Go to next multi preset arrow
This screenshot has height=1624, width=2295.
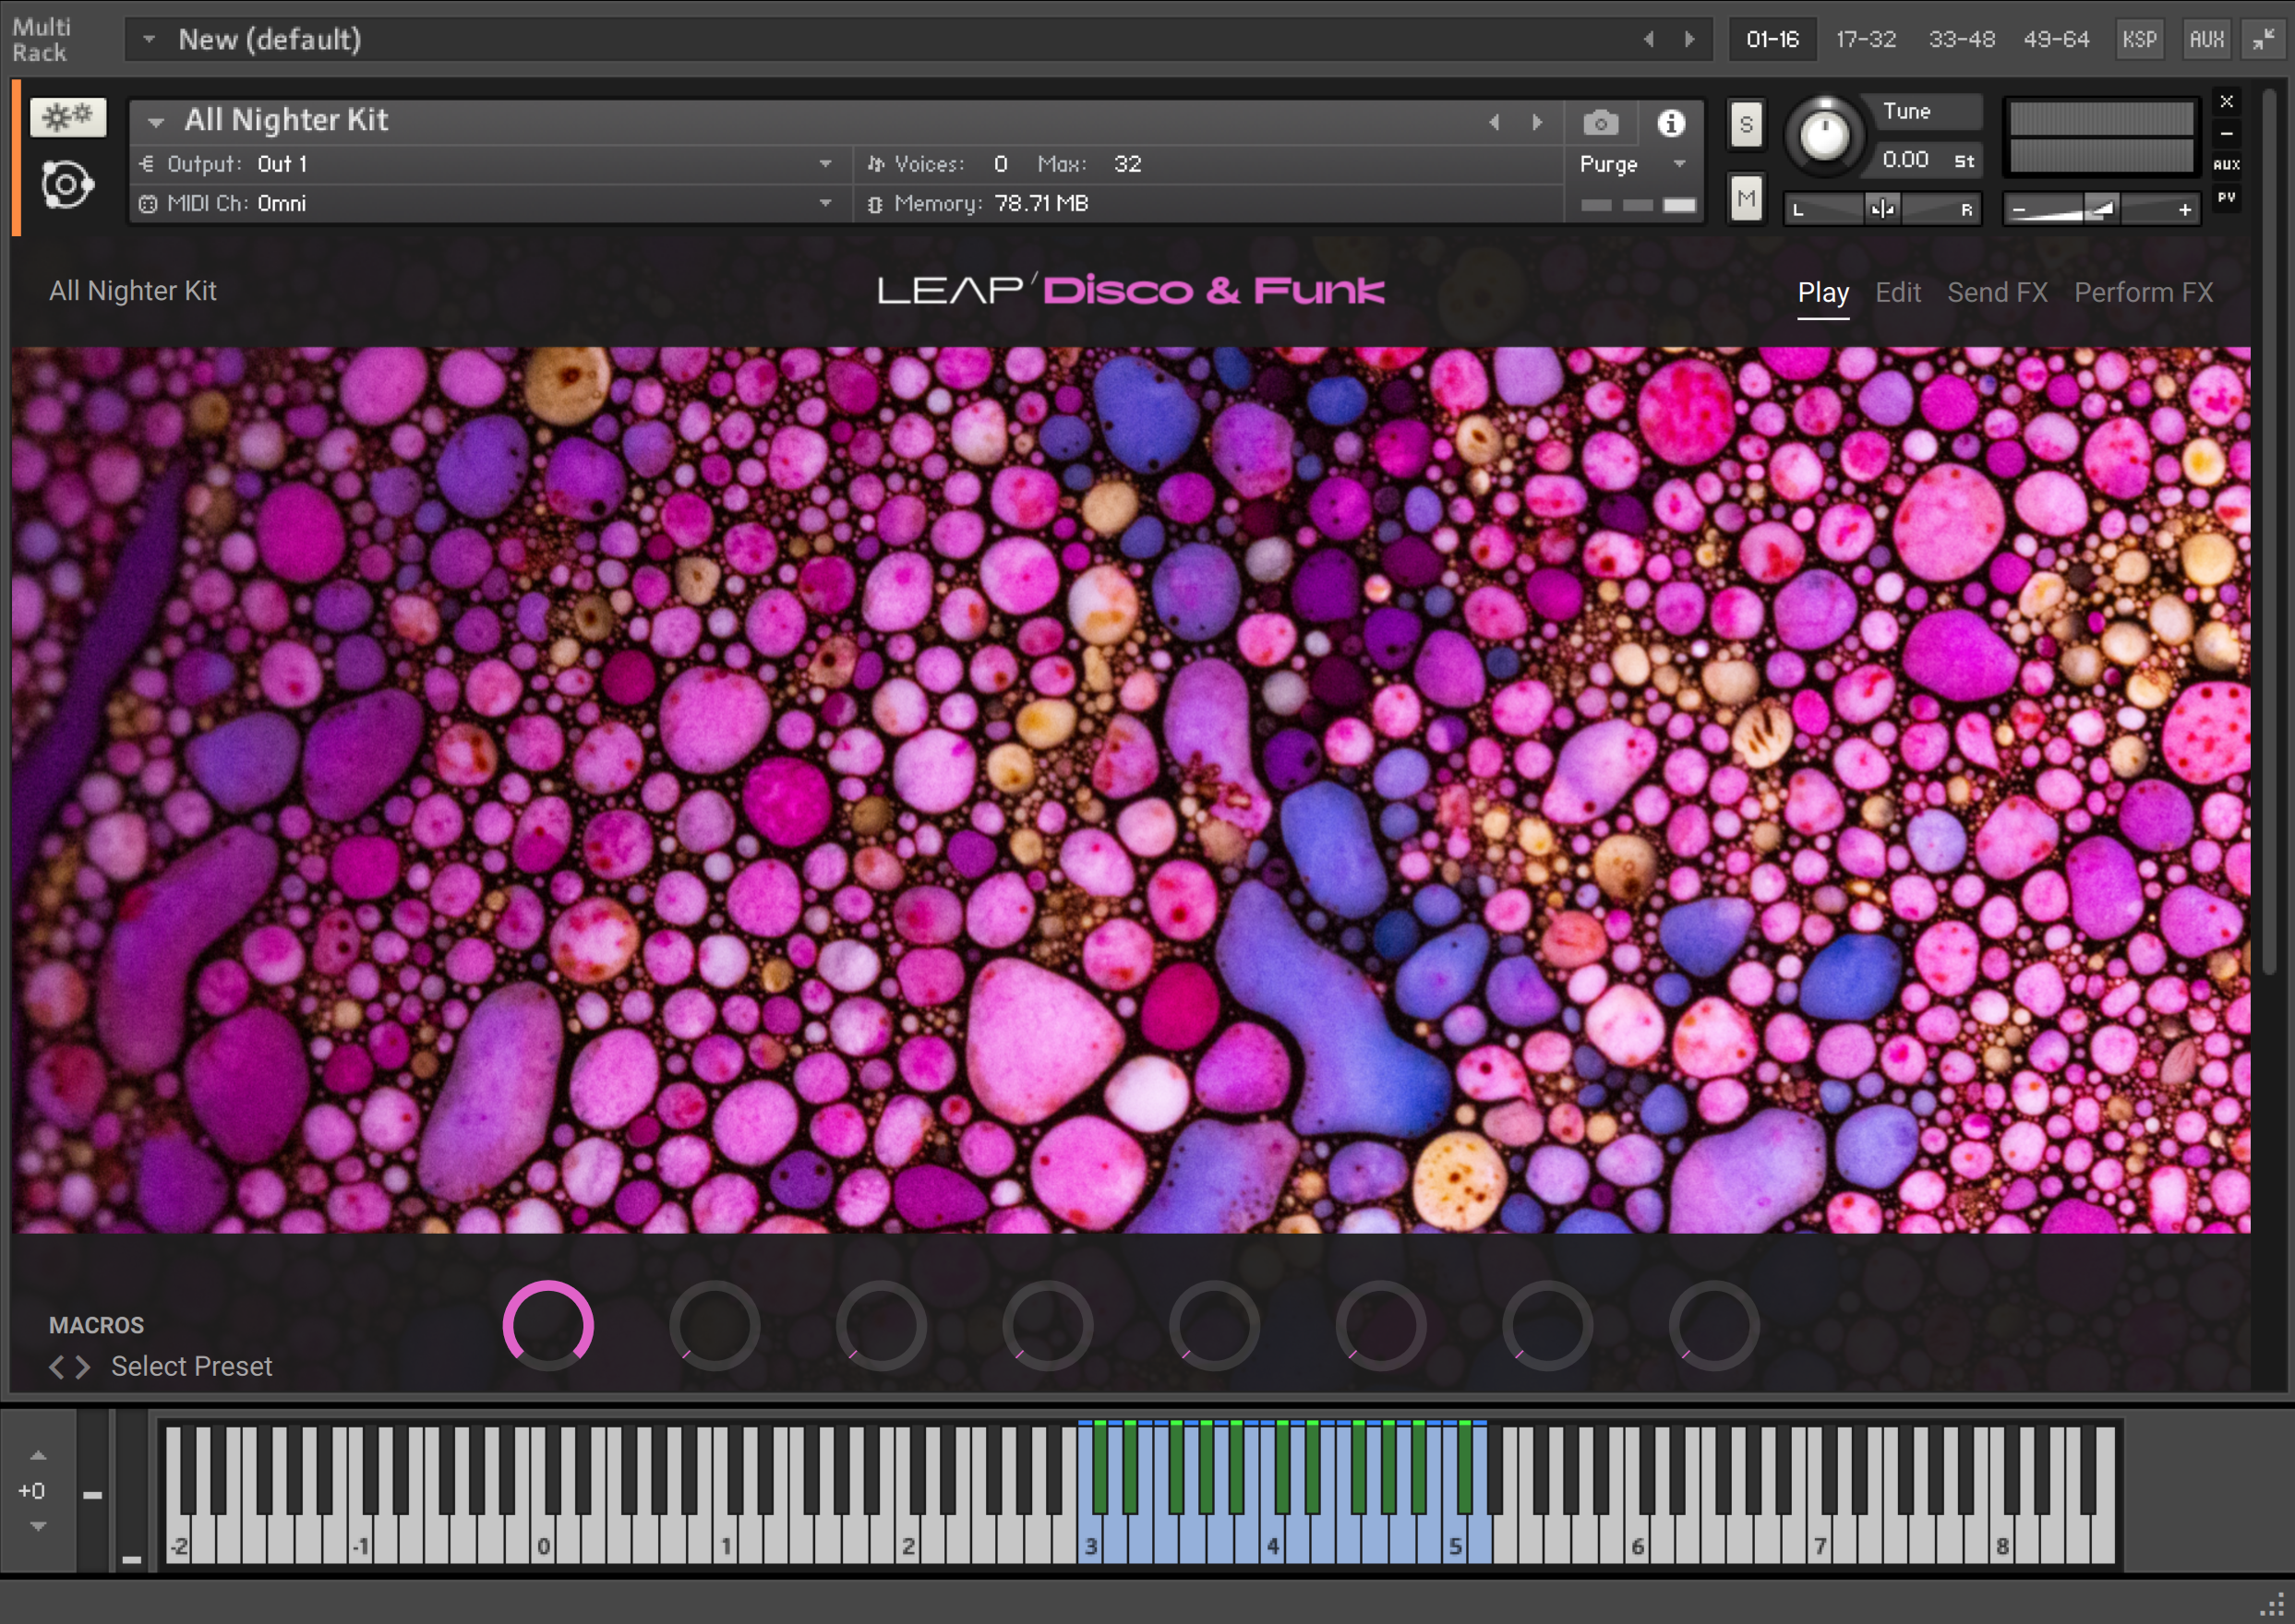tap(1689, 39)
